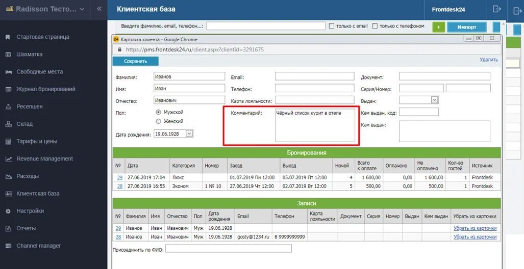Click the Шахматка grid icon in sidebar

(8, 55)
